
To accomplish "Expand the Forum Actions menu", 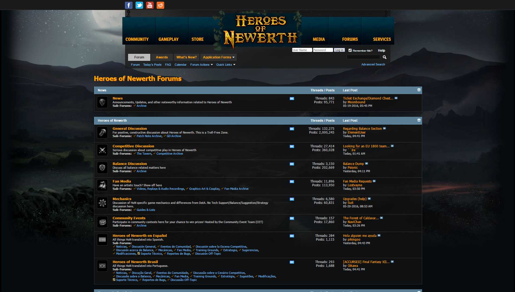I will coord(201,65).
